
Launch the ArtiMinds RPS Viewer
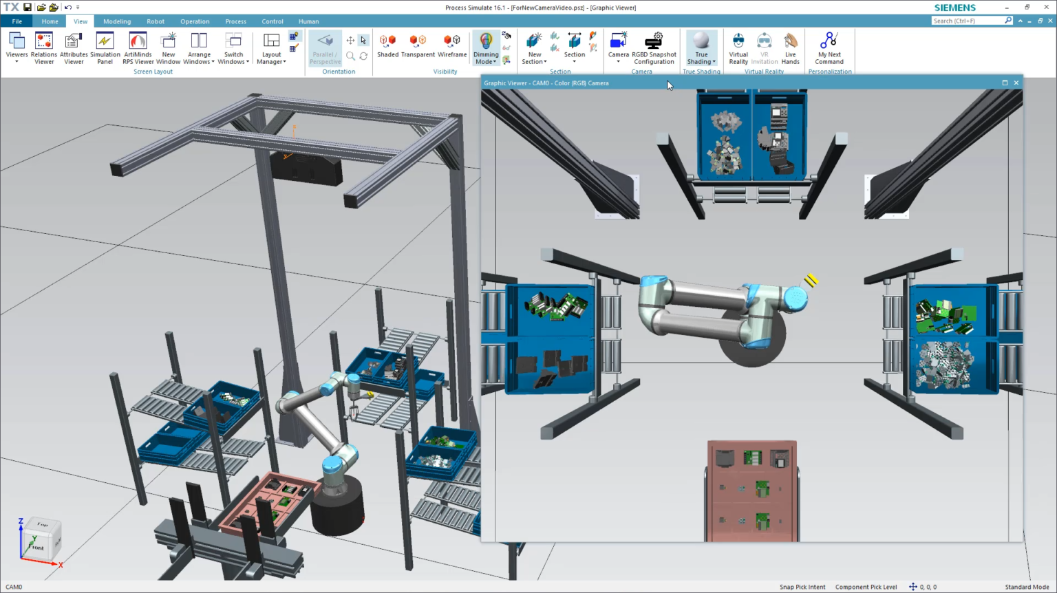click(138, 48)
